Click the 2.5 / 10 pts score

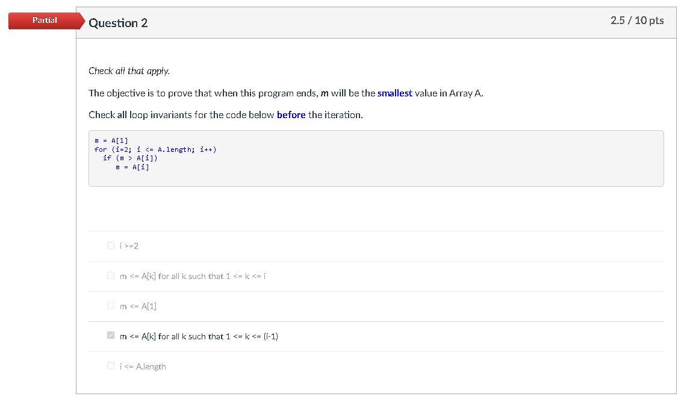tap(637, 20)
